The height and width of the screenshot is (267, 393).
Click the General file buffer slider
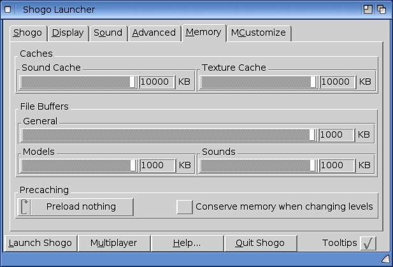(169, 135)
